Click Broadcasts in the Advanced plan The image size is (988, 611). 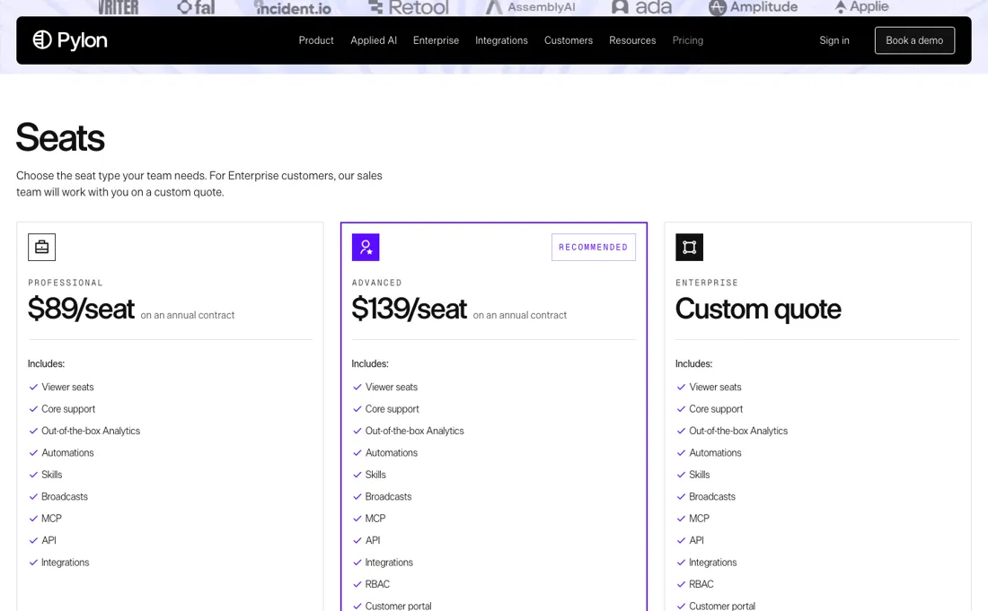[388, 497]
